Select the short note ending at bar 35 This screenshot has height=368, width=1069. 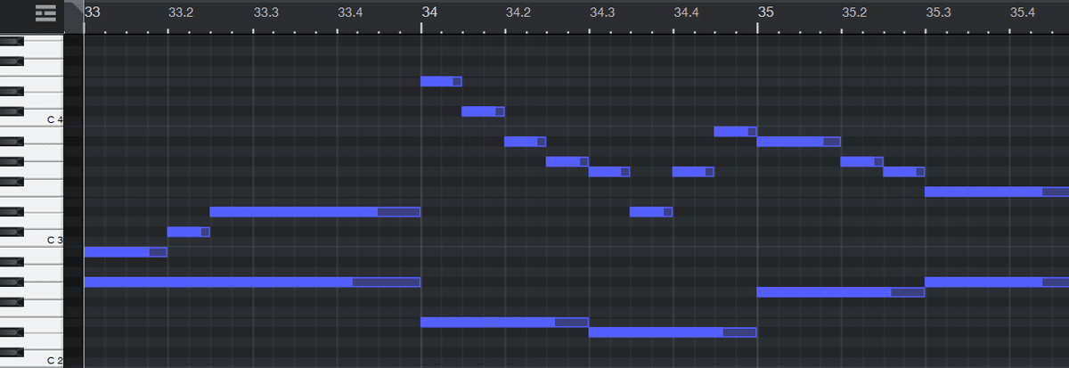736,132
